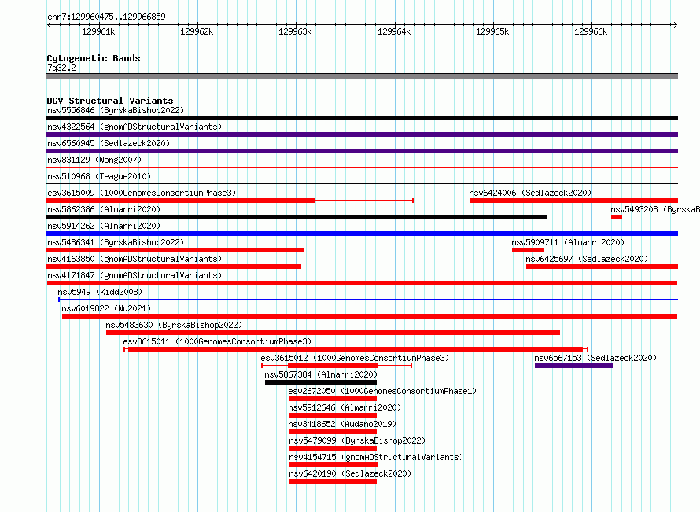
Task: Select the black nsv5556846 variant bar
Action: coord(362,118)
